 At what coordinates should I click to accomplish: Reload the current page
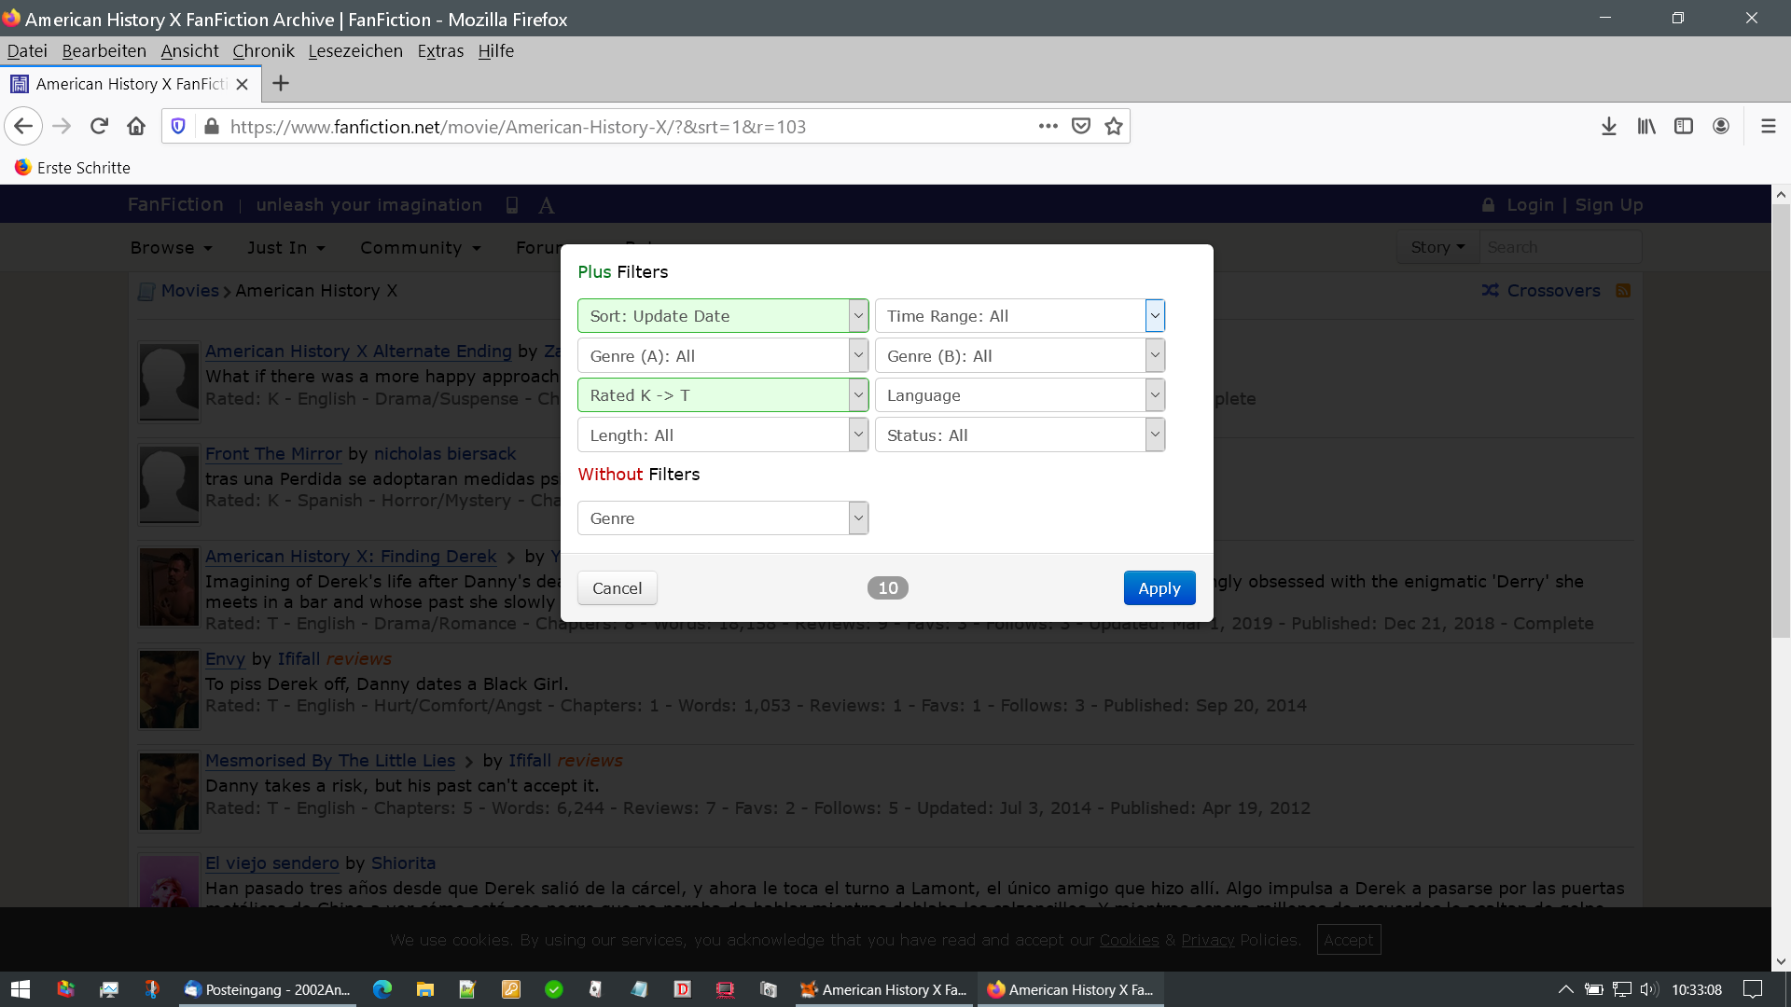(99, 126)
